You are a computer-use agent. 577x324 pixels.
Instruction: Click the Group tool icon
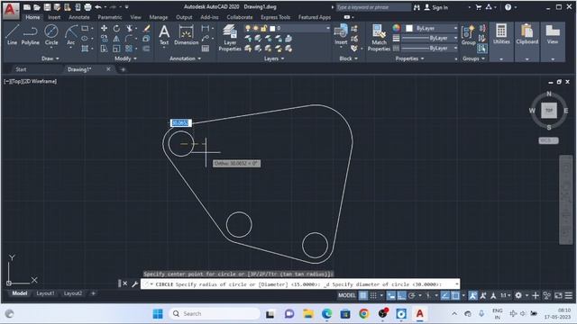tap(468, 35)
